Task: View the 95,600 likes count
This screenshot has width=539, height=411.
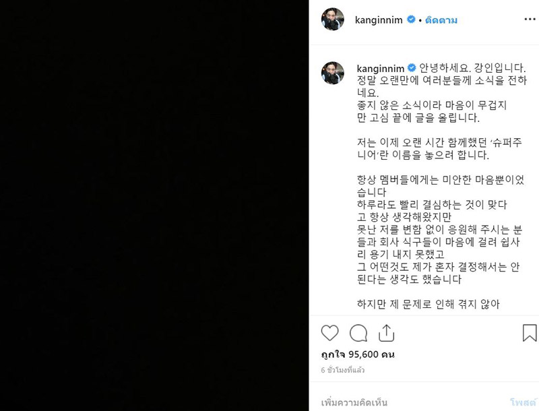Action: point(358,354)
